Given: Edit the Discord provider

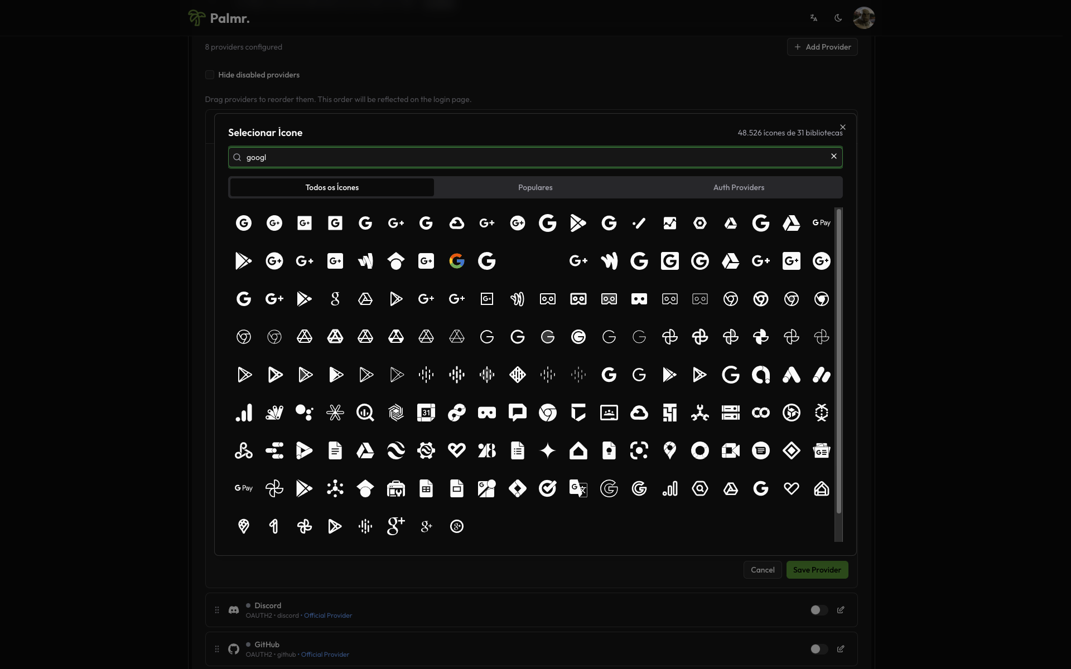Looking at the screenshot, I should (x=841, y=610).
